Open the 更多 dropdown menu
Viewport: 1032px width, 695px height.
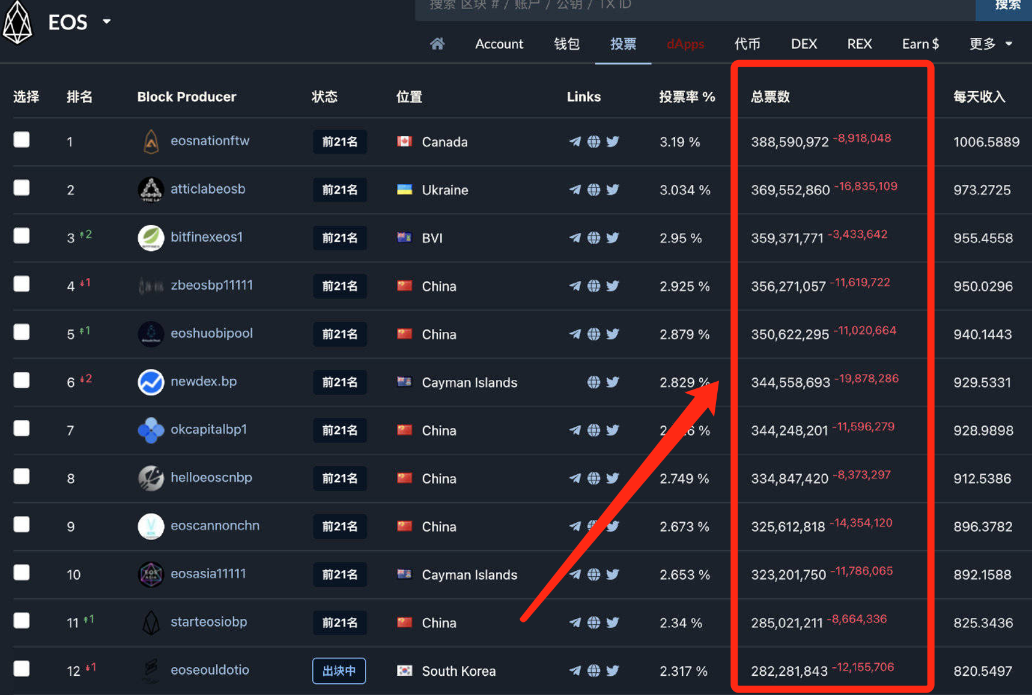990,44
